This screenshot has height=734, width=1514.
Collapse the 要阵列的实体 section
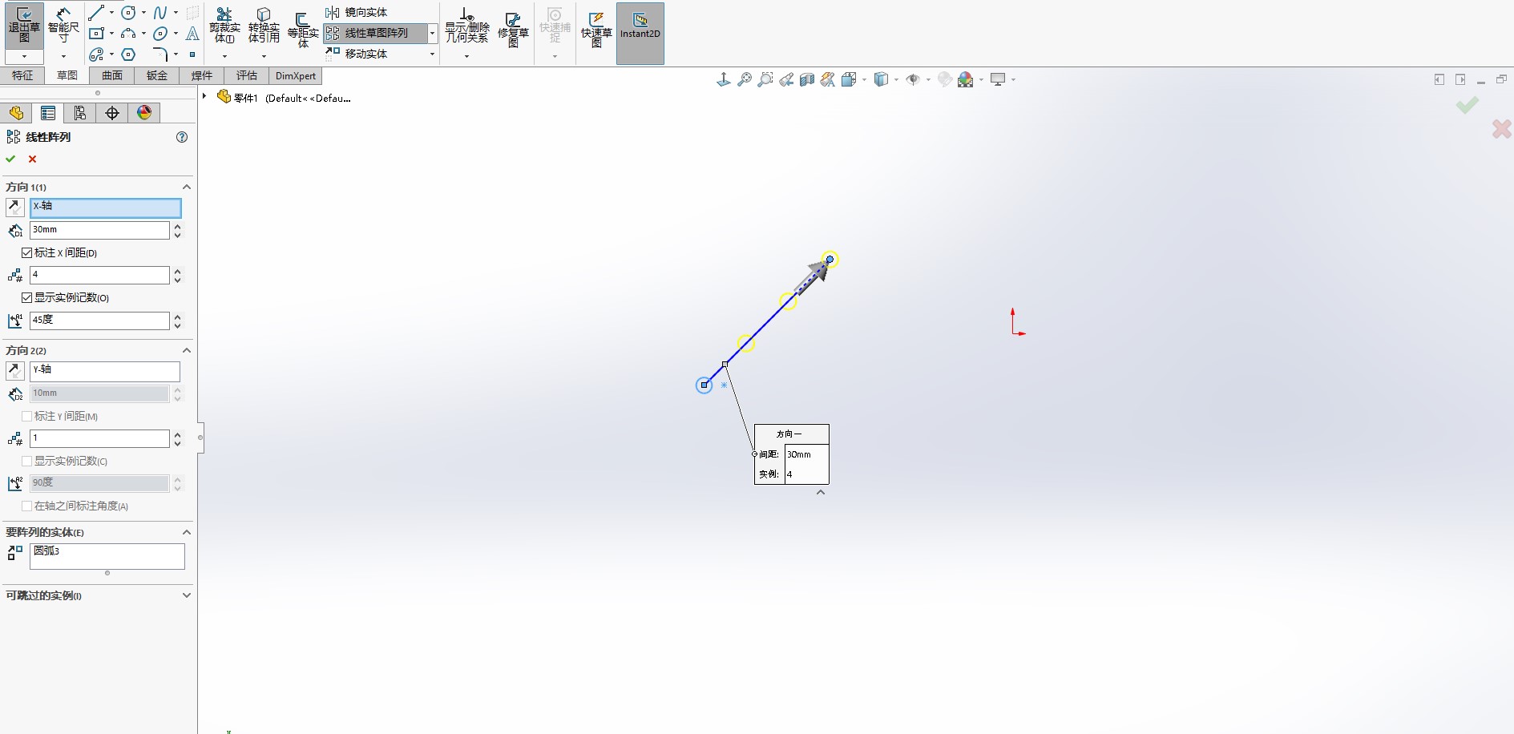pos(187,532)
